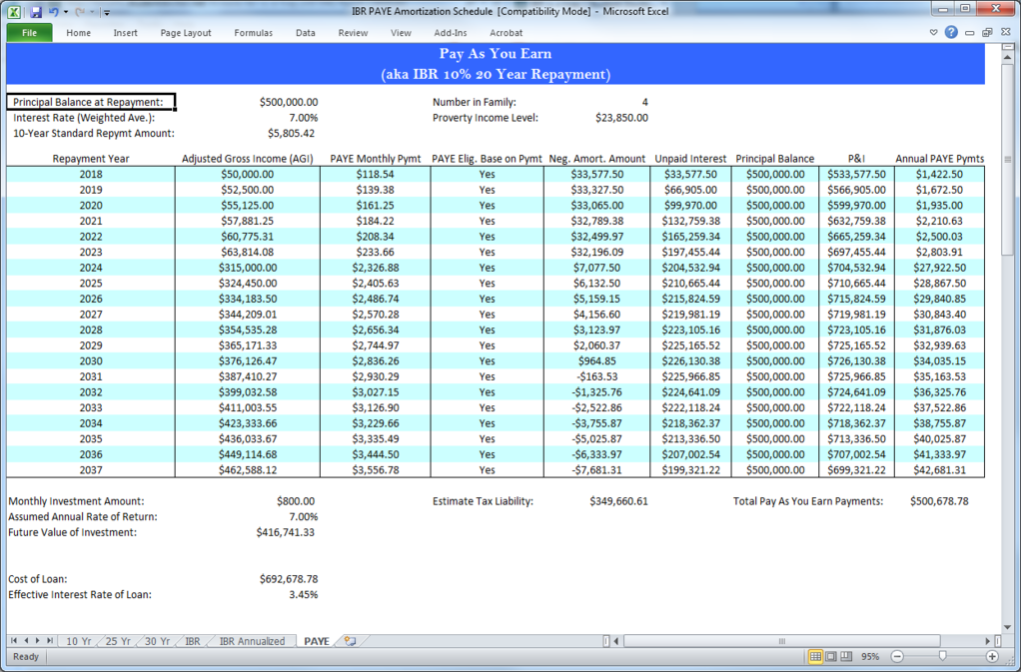The image size is (1021, 672).
Task: Click zoom out minus button
Action: point(896,656)
